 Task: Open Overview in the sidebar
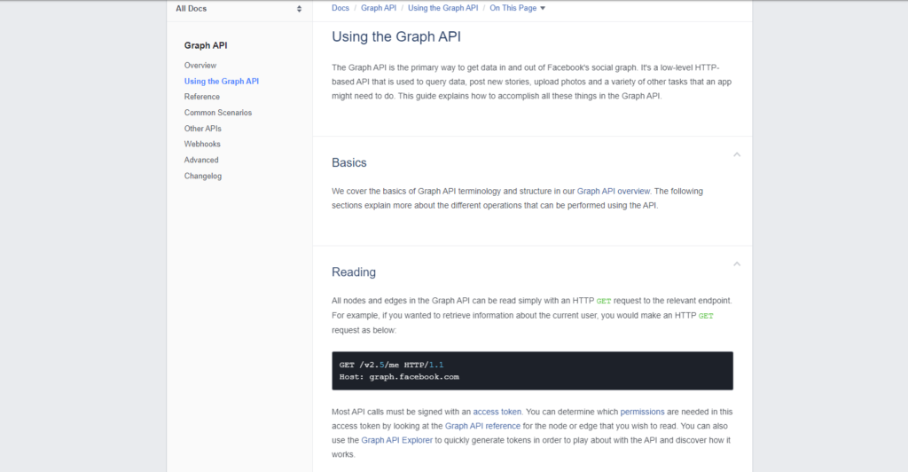click(200, 66)
